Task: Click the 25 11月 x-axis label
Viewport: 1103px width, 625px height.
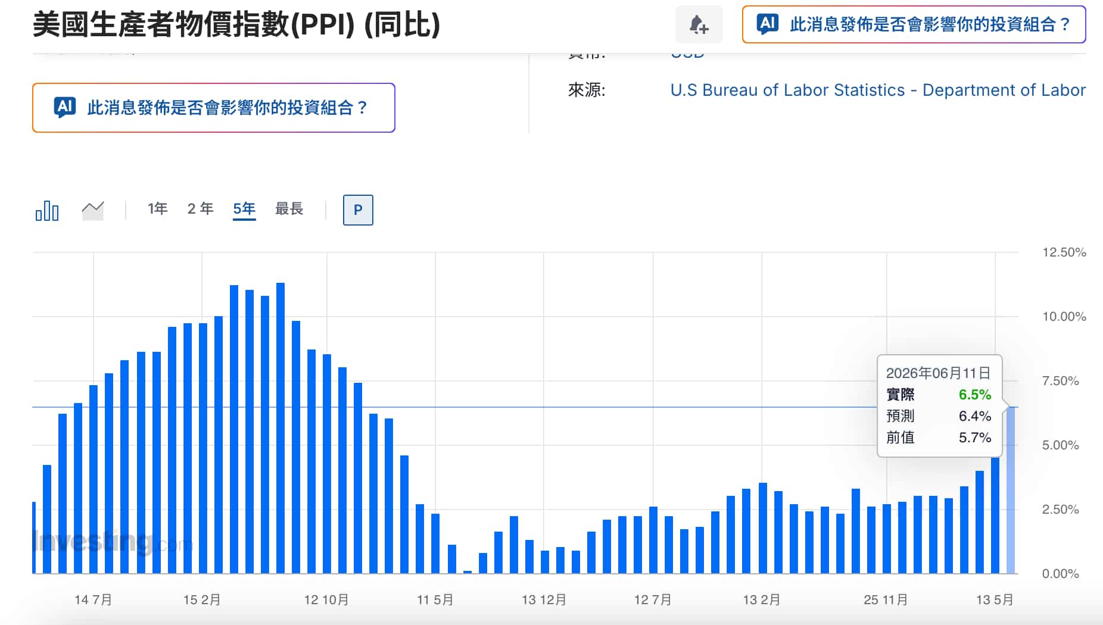Action: 886,599
